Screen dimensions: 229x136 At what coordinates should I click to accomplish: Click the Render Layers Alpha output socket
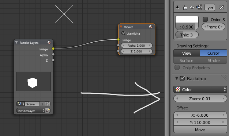53,54
